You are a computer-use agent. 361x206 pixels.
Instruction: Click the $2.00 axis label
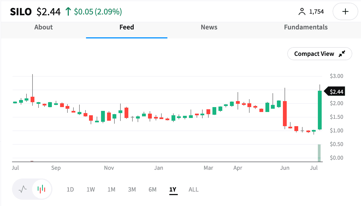tap(336, 103)
